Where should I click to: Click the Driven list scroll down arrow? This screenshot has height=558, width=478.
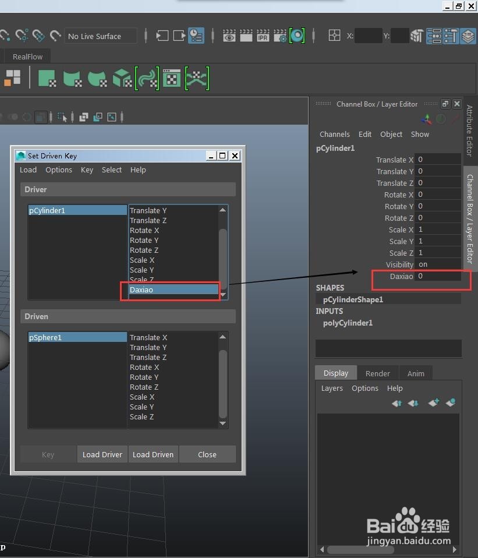[x=223, y=423]
